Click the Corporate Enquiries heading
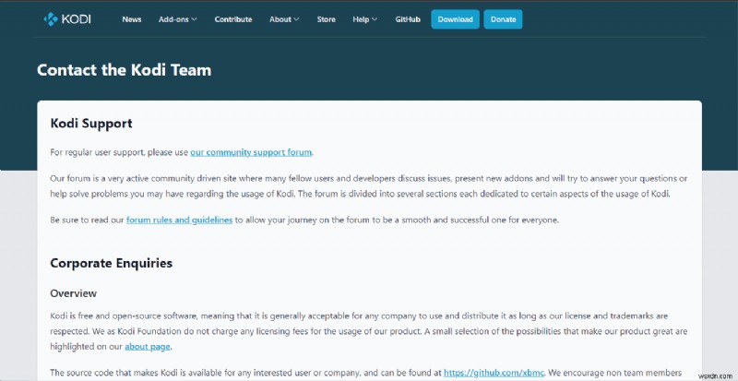The height and width of the screenshot is (381, 738). (111, 263)
